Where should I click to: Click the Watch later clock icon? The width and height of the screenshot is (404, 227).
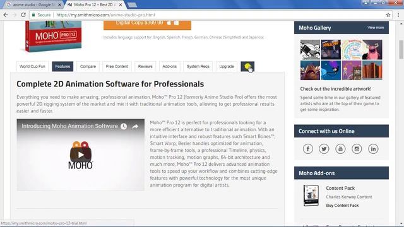coord(124,126)
